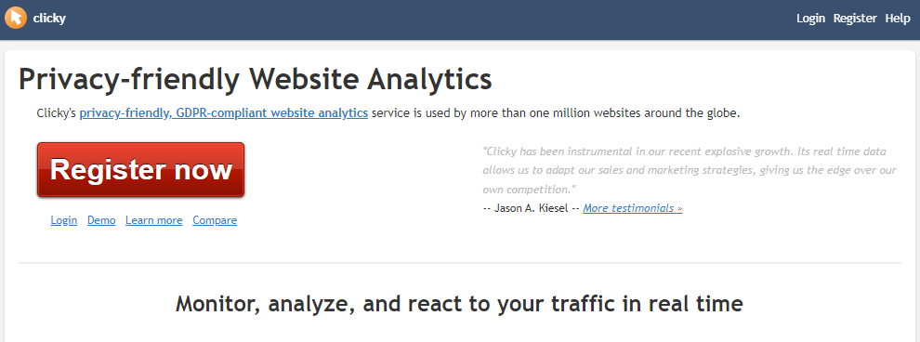Open the Compare link
This screenshot has height=342, width=920.
(x=215, y=220)
